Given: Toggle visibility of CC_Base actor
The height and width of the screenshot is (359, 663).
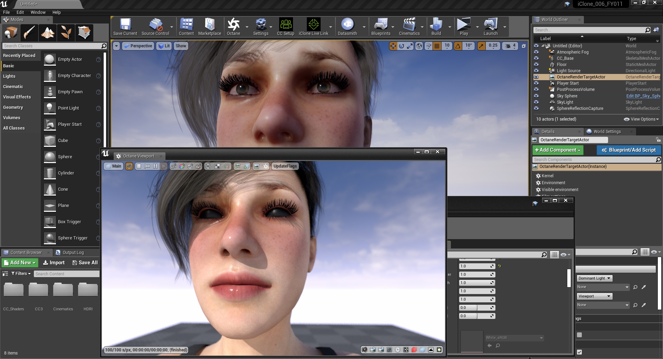Looking at the screenshot, I should pos(536,58).
